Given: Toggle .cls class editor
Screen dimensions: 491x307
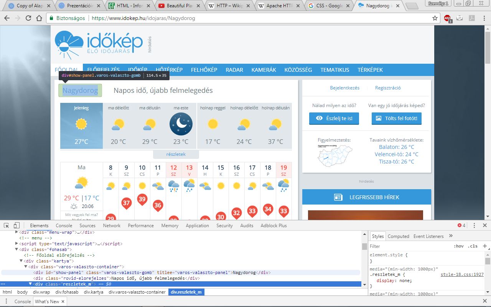Looking at the screenshot, I should pos(473,246).
